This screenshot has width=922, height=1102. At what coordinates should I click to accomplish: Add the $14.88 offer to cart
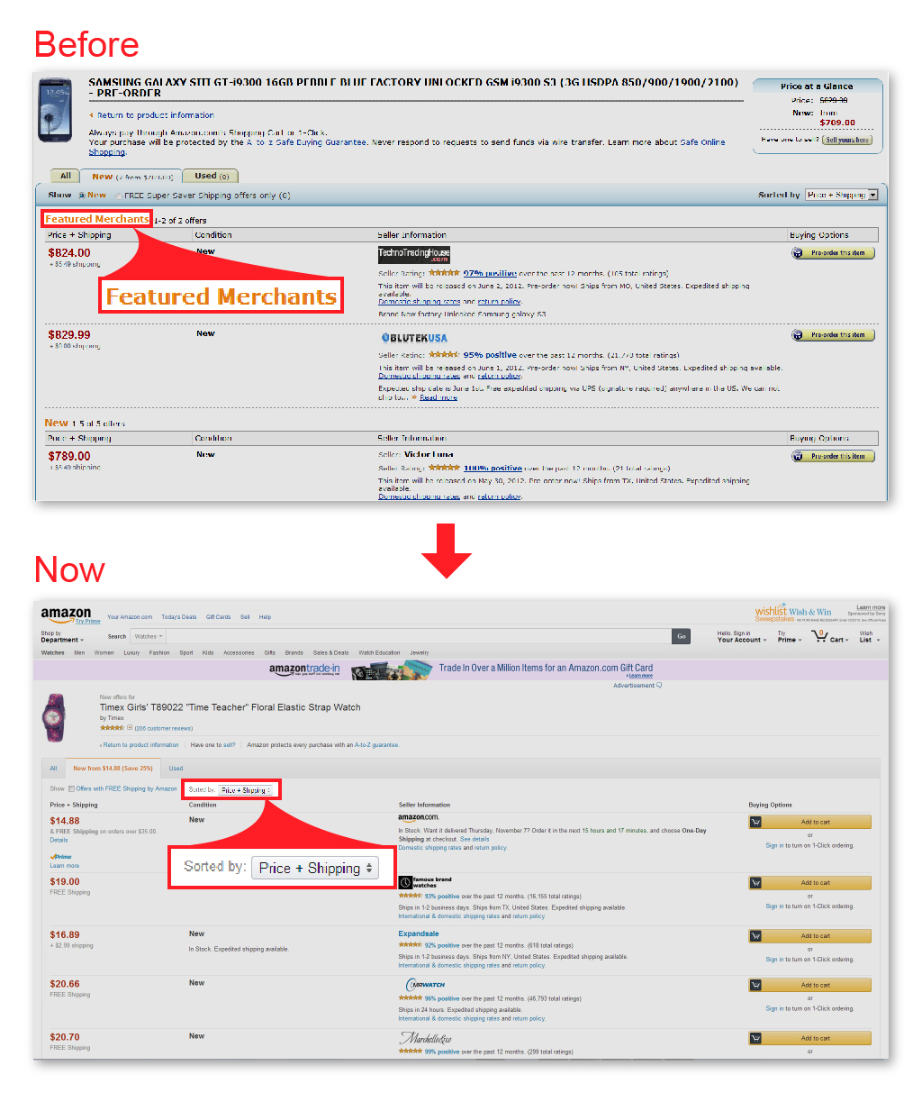[809, 822]
